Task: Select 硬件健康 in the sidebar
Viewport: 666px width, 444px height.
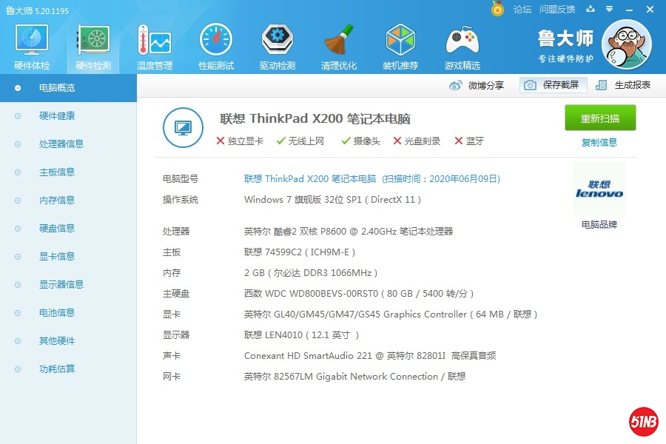Action: click(x=57, y=116)
